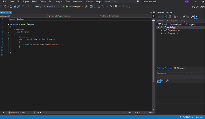
Task: Switch to the Git Changes tab
Action: (x=179, y=68)
